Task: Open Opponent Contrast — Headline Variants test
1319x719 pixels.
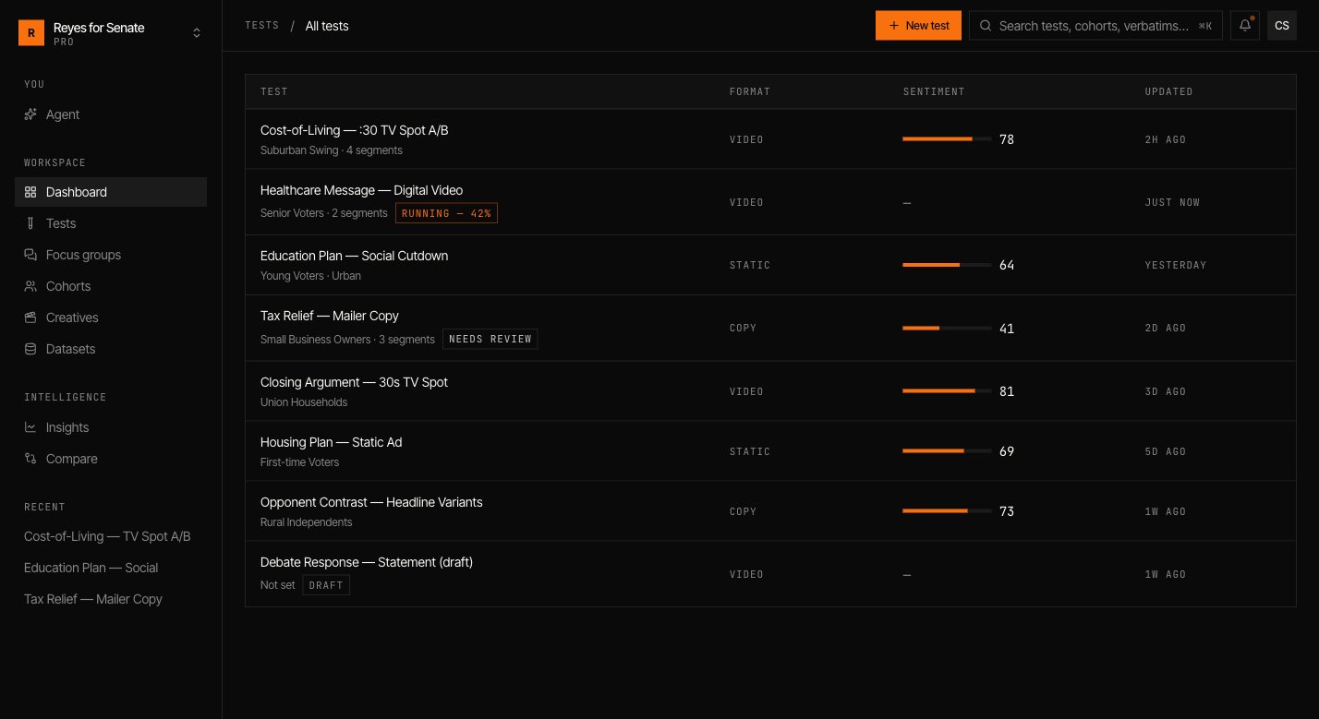Action: 371,502
